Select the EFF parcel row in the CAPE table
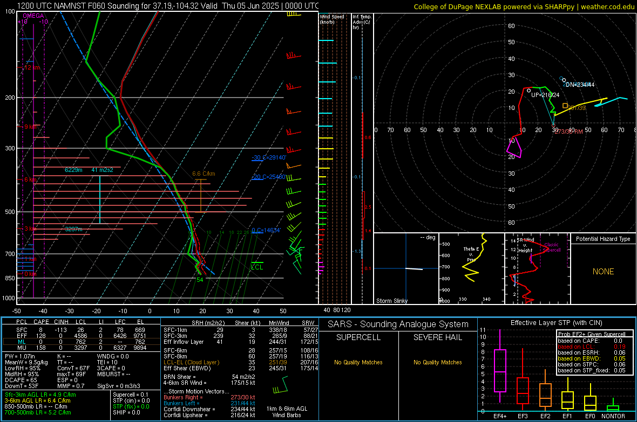 tap(82, 336)
